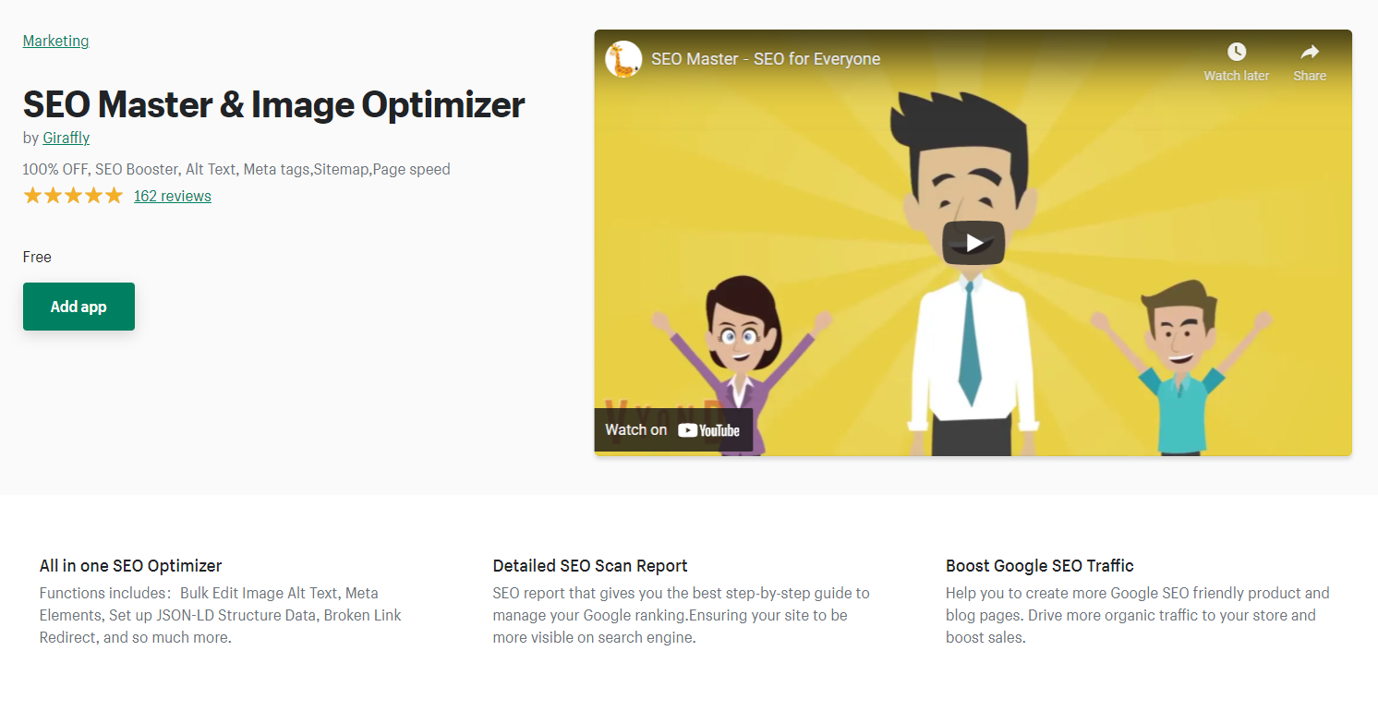Click the five-star rating icons
Viewport: 1378px width, 711px height.
coord(73,196)
